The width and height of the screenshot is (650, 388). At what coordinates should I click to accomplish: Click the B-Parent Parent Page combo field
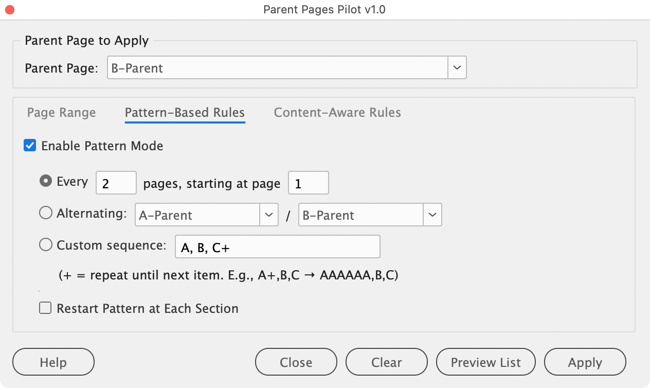[x=278, y=68]
